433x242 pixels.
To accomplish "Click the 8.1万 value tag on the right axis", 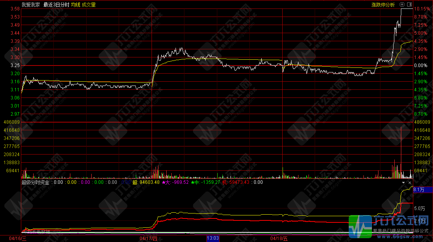I will click(419, 190).
